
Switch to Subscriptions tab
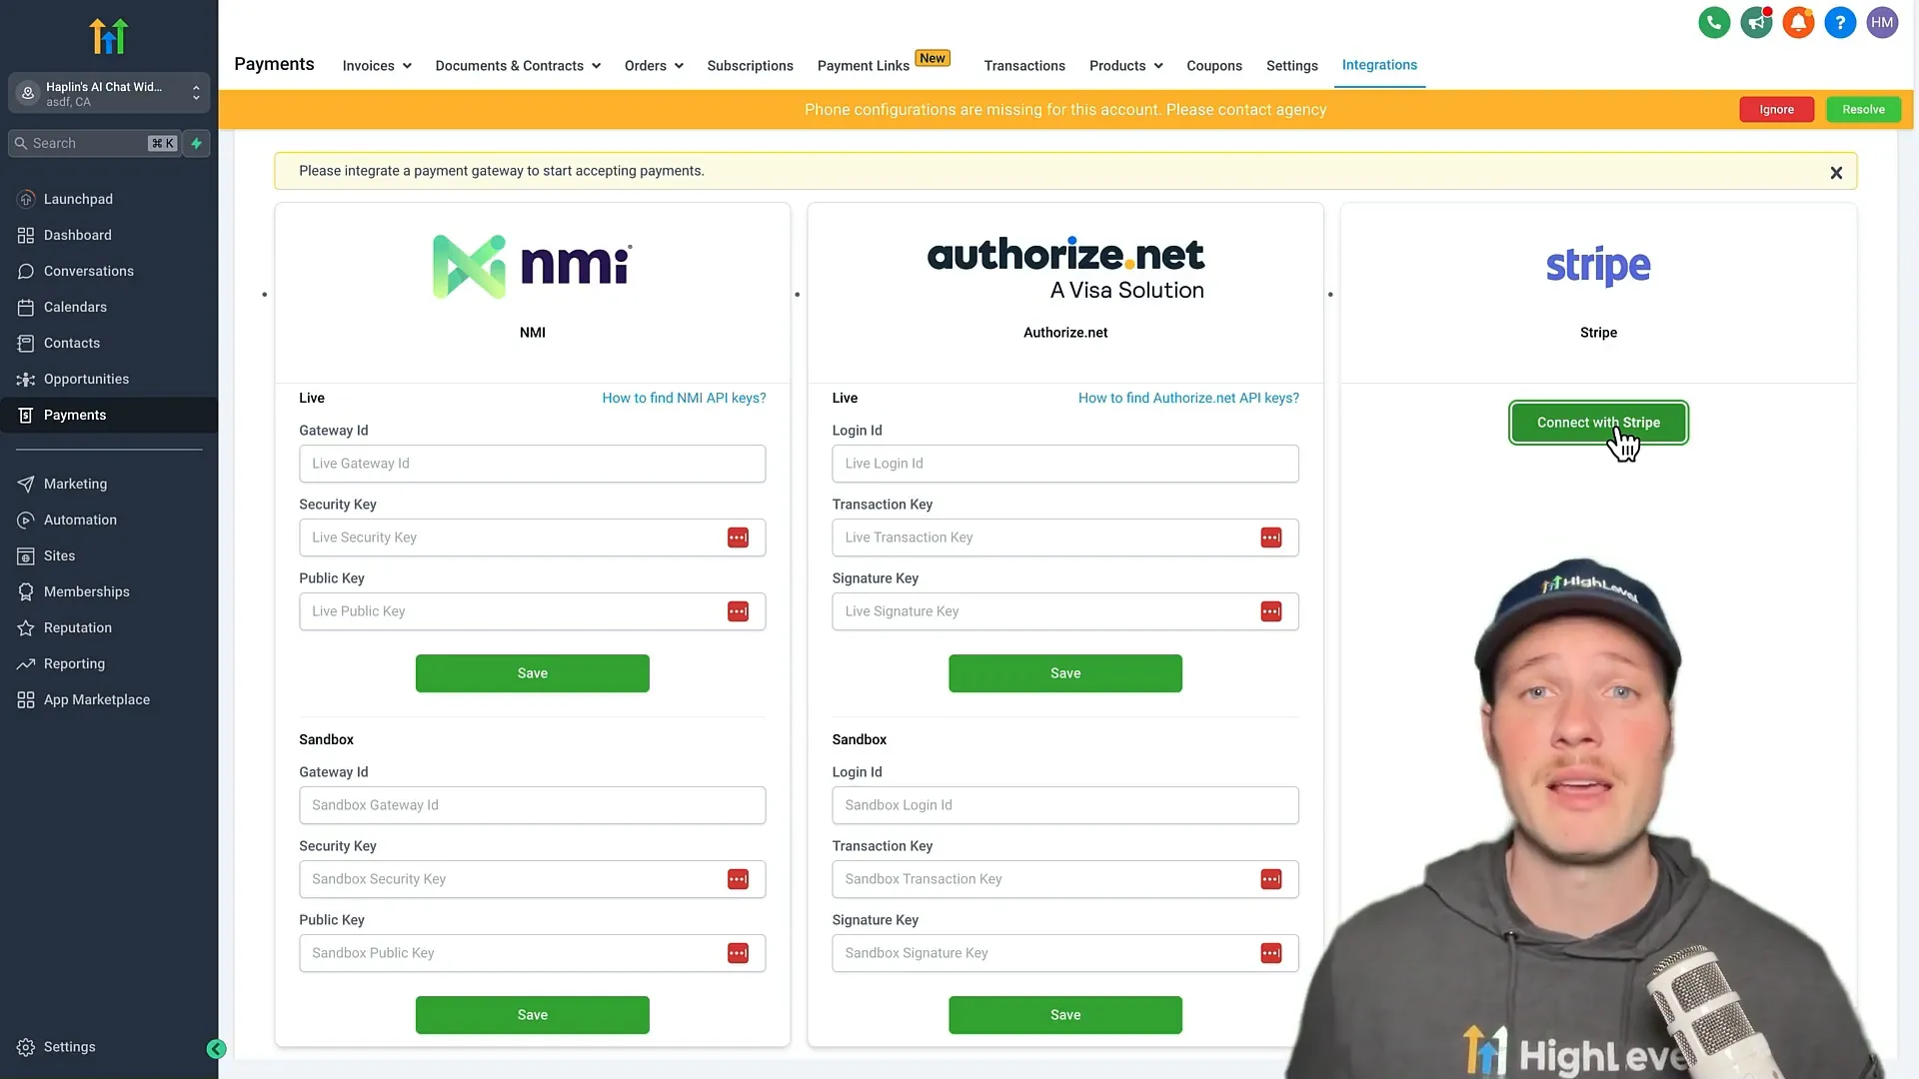point(750,66)
